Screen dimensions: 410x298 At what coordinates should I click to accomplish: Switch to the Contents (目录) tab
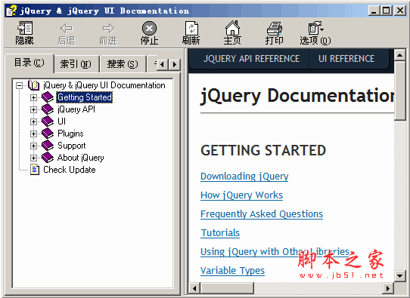point(30,63)
